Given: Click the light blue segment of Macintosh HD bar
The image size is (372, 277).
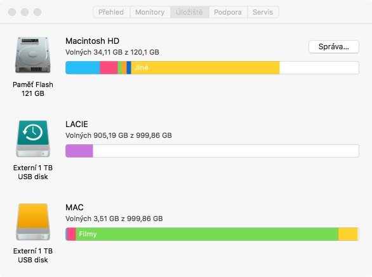Looking at the screenshot, I should (x=83, y=67).
